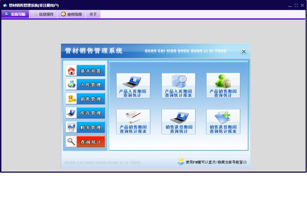307x202 pixels.
Task: Click the lightbulb F8 hint icon
Action: 181,161
